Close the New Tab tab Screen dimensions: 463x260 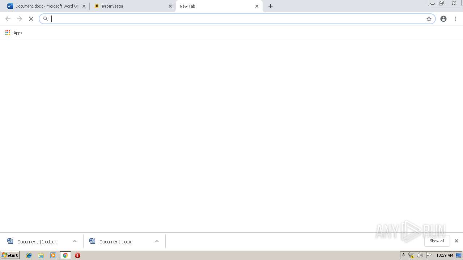coord(257,6)
